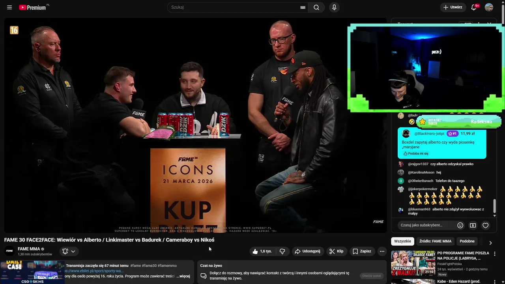The height and width of the screenshot is (284, 505).
Task: Open the emoji picker in chat
Action: pyautogui.click(x=460, y=225)
